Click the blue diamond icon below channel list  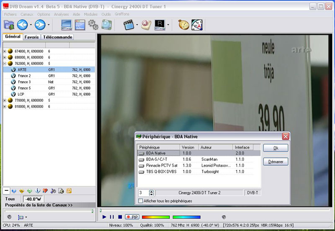tap(14, 191)
